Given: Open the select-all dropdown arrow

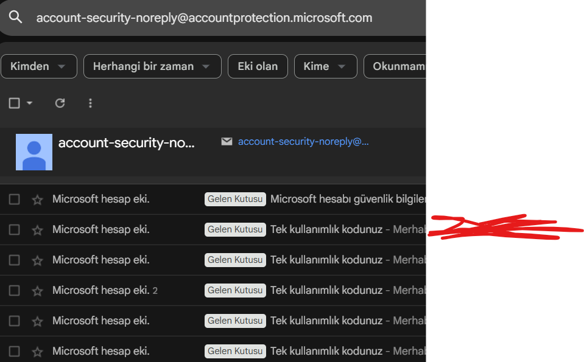Looking at the screenshot, I should (30, 103).
